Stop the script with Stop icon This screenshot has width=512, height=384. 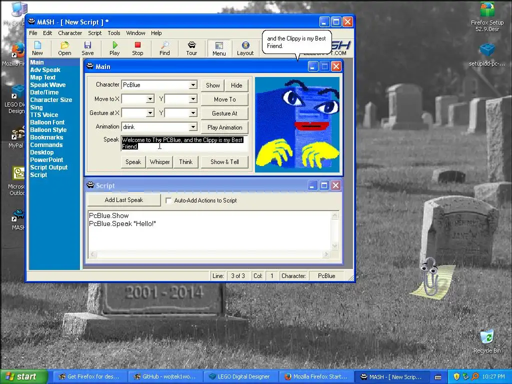(137, 48)
